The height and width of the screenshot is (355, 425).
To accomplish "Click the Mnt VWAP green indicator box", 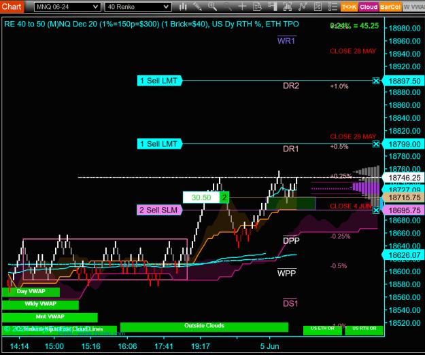I will coord(50,317).
